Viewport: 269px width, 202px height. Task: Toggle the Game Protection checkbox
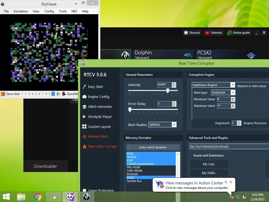click(84, 190)
